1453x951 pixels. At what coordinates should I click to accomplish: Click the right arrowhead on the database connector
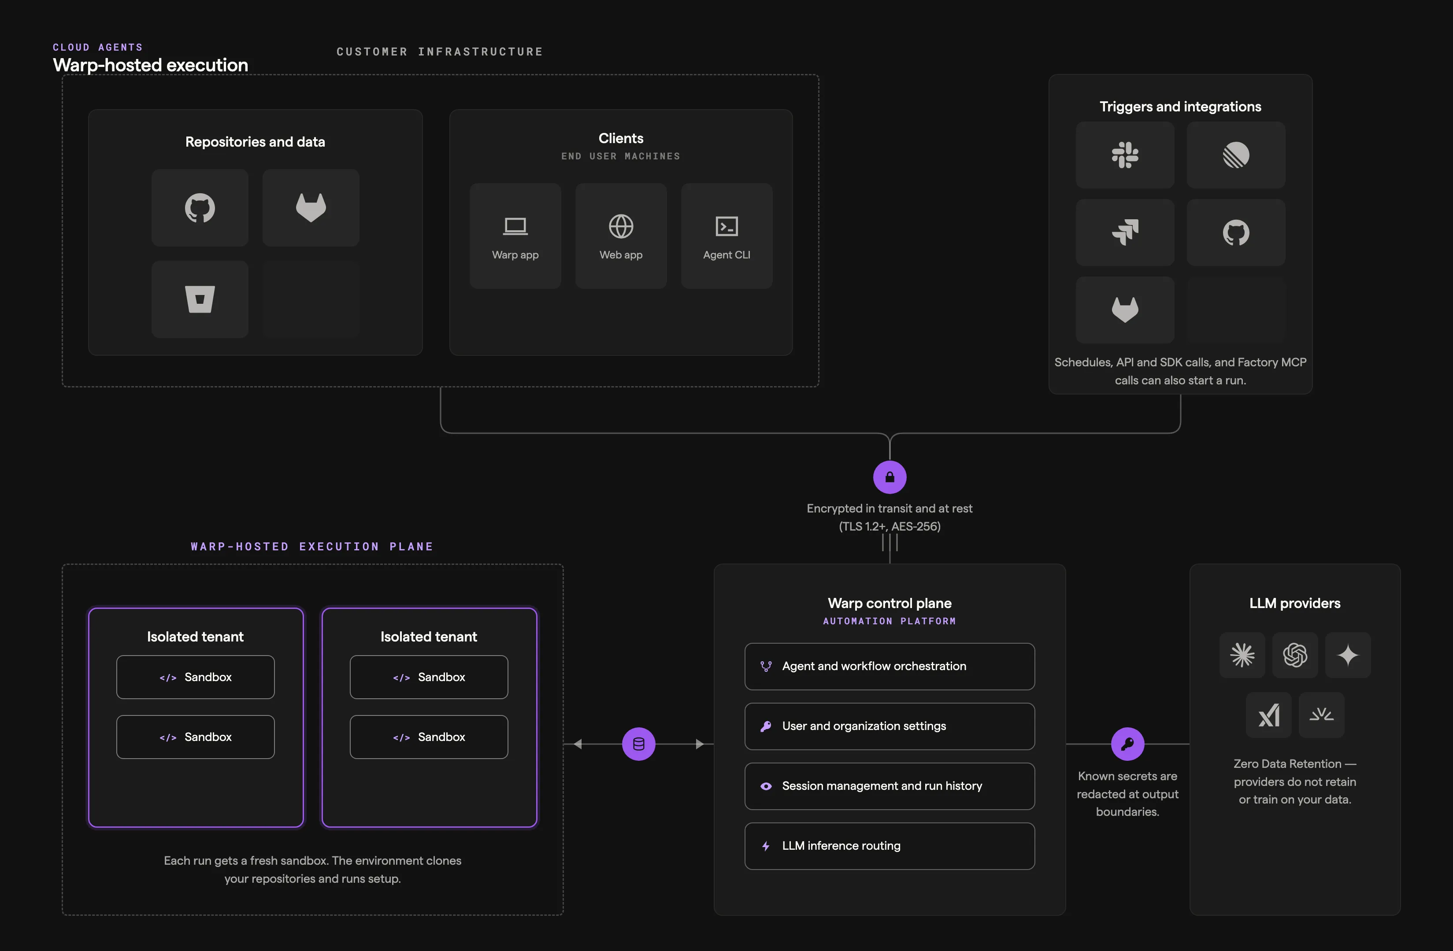coord(700,744)
